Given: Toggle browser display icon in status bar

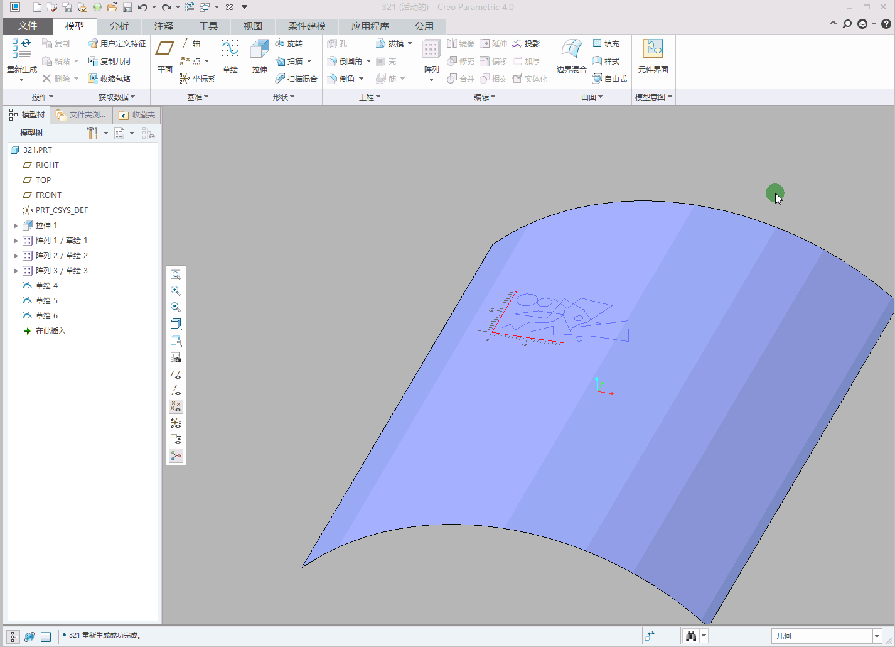Looking at the screenshot, I should point(29,636).
